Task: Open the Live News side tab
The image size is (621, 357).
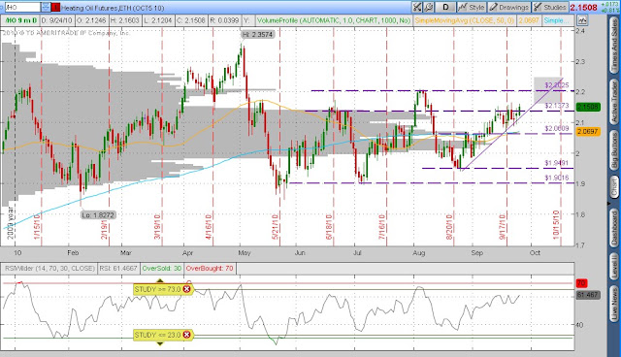Action: (x=614, y=304)
